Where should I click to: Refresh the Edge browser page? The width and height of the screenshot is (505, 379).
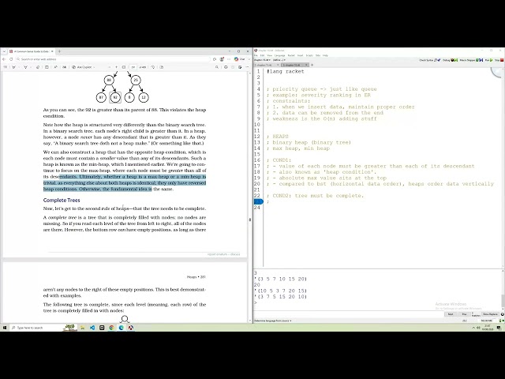pyautogui.click(x=11, y=59)
